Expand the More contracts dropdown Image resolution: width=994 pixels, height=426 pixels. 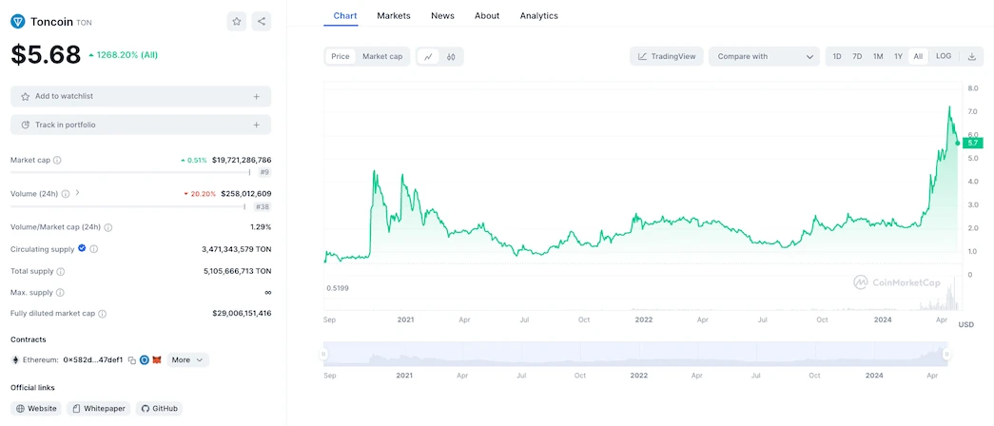tap(187, 360)
